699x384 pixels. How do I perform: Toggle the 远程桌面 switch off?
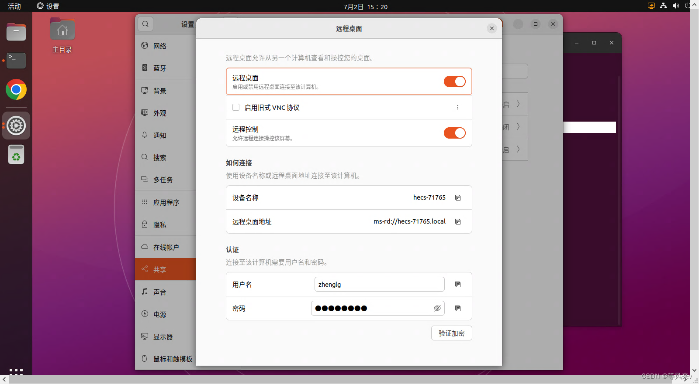(x=455, y=82)
